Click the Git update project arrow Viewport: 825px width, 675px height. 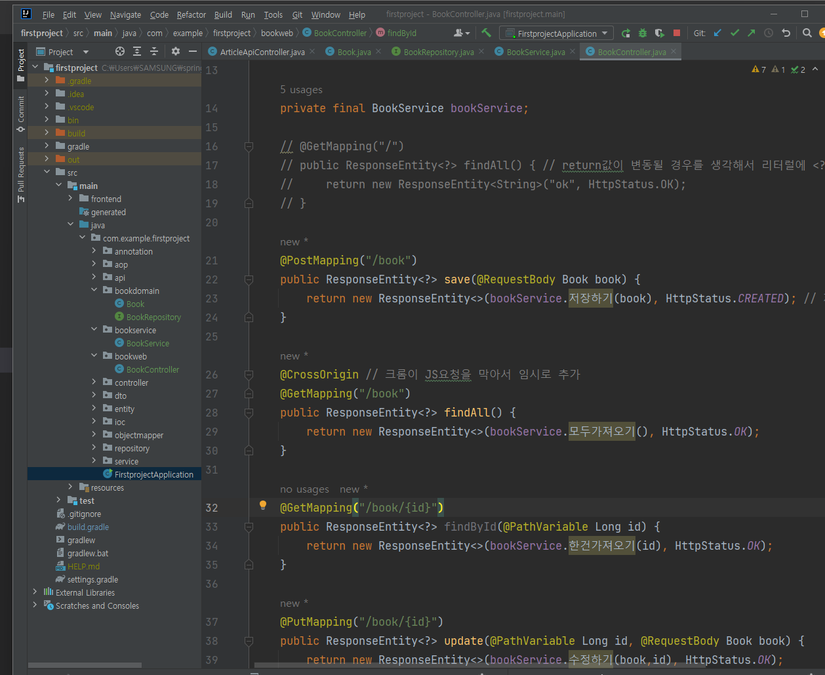[x=717, y=33]
